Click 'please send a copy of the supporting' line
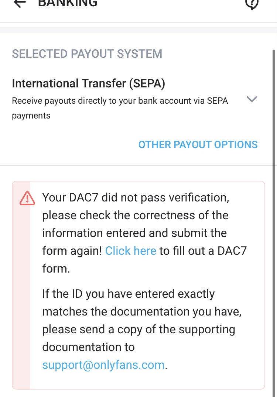Screen dimensions: 277x397 (138, 329)
